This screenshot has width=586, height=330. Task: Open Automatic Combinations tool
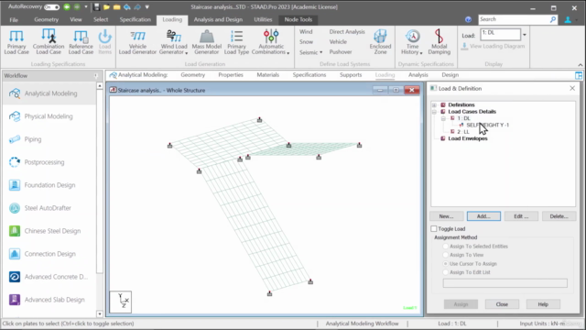pyautogui.click(x=271, y=42)
